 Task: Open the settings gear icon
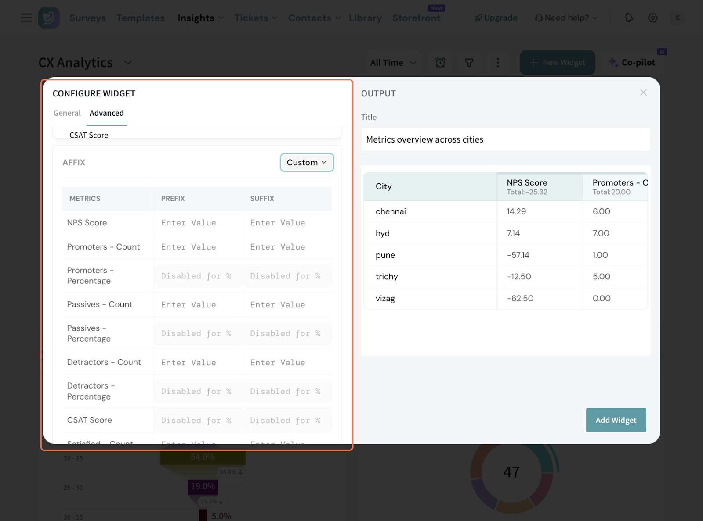click(x=653, y=18)
